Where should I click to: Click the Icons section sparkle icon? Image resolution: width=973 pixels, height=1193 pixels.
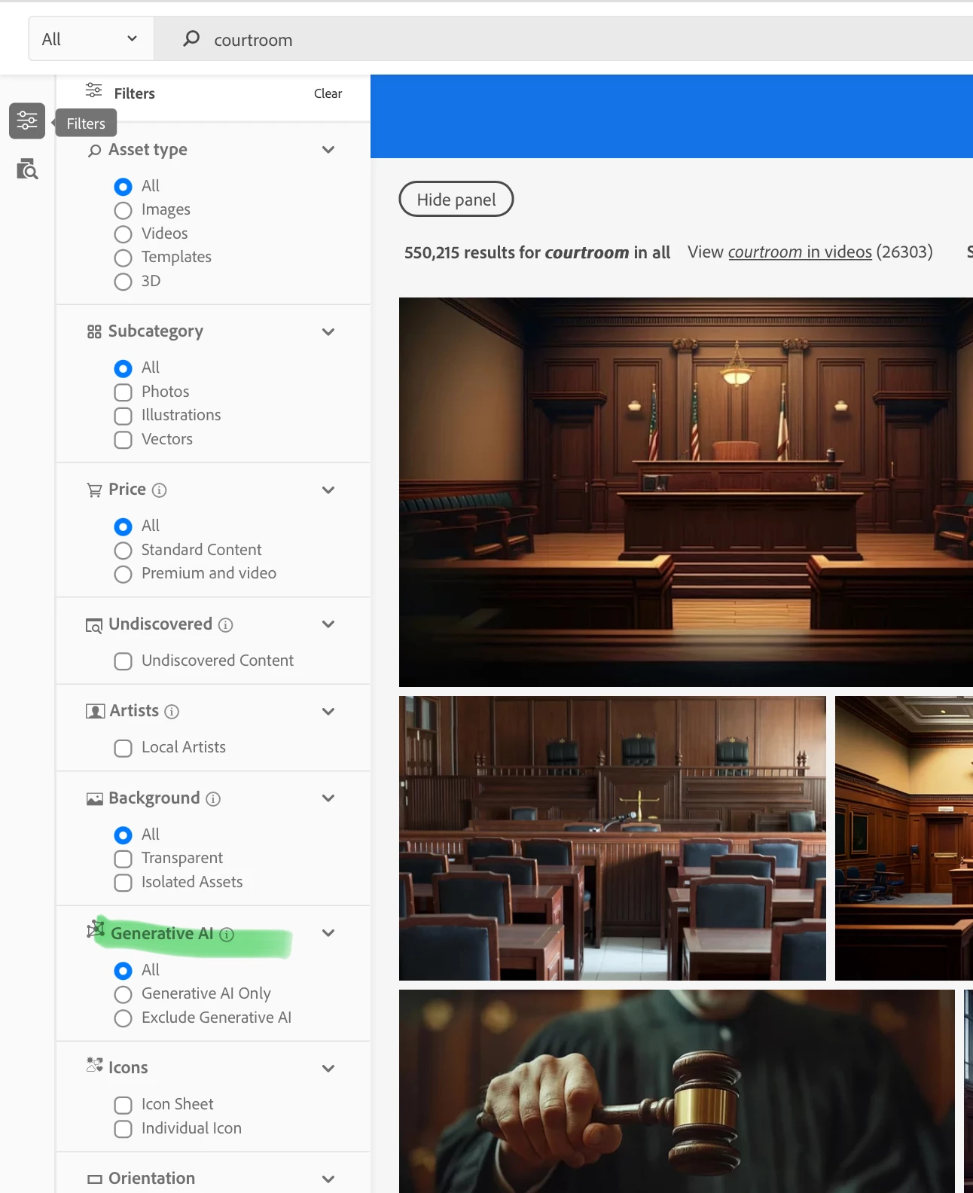pyautogui.click(x=94, y=1065)
